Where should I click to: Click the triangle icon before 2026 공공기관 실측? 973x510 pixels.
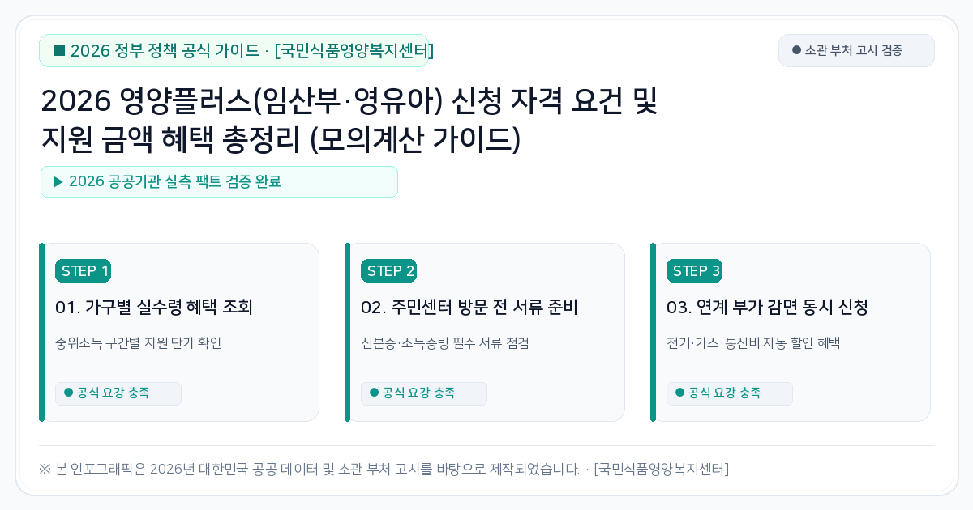tap(58, 181)
